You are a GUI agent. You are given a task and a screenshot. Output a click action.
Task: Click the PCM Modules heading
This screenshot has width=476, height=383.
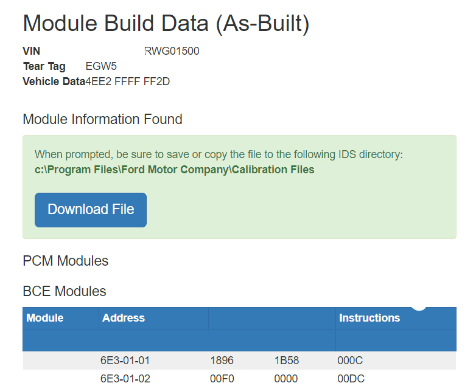[66, 261]
